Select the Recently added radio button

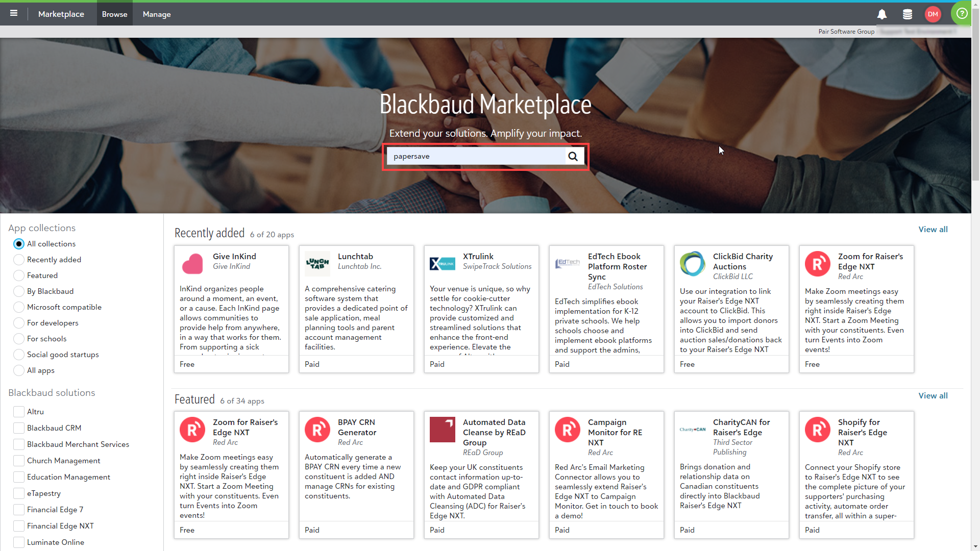pyautogui.click(x=19, y=260)
